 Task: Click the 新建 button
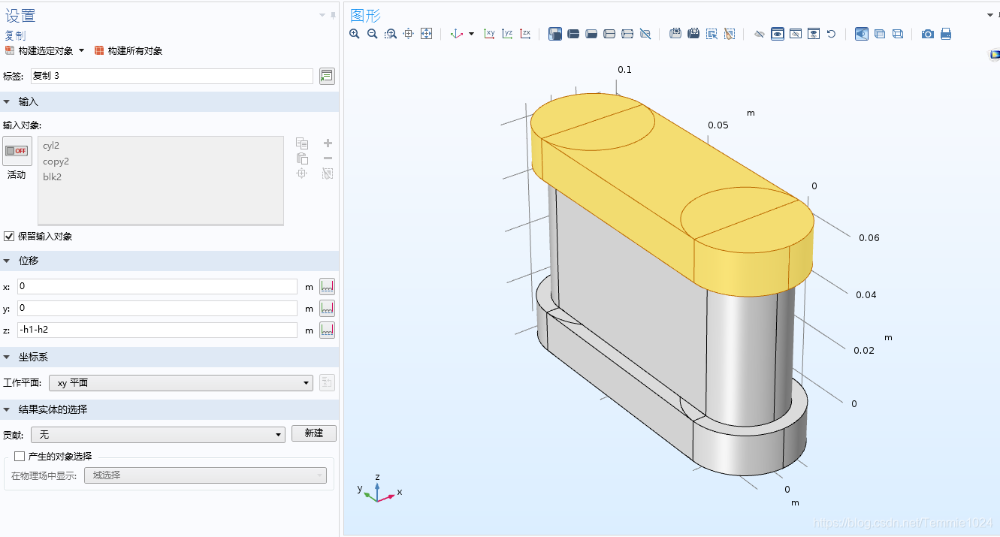click(314, 433)
